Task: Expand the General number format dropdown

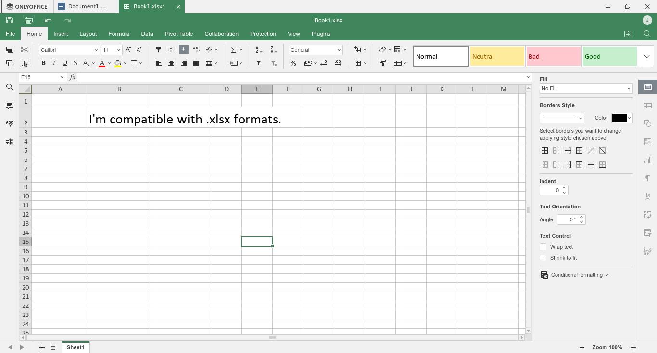Action: pyautogui.click(x=339, y=50)
